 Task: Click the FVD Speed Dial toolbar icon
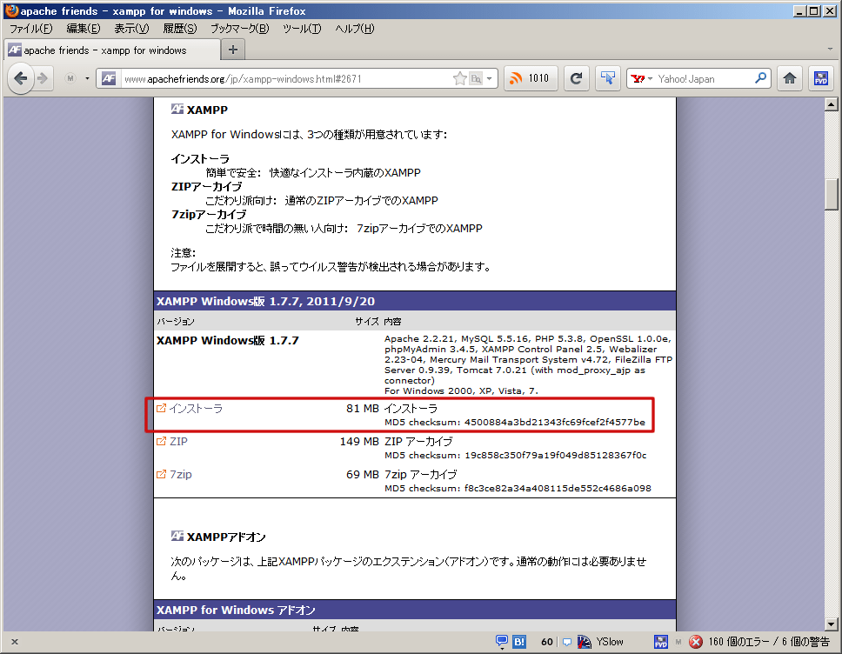click(x=819, y=77)
